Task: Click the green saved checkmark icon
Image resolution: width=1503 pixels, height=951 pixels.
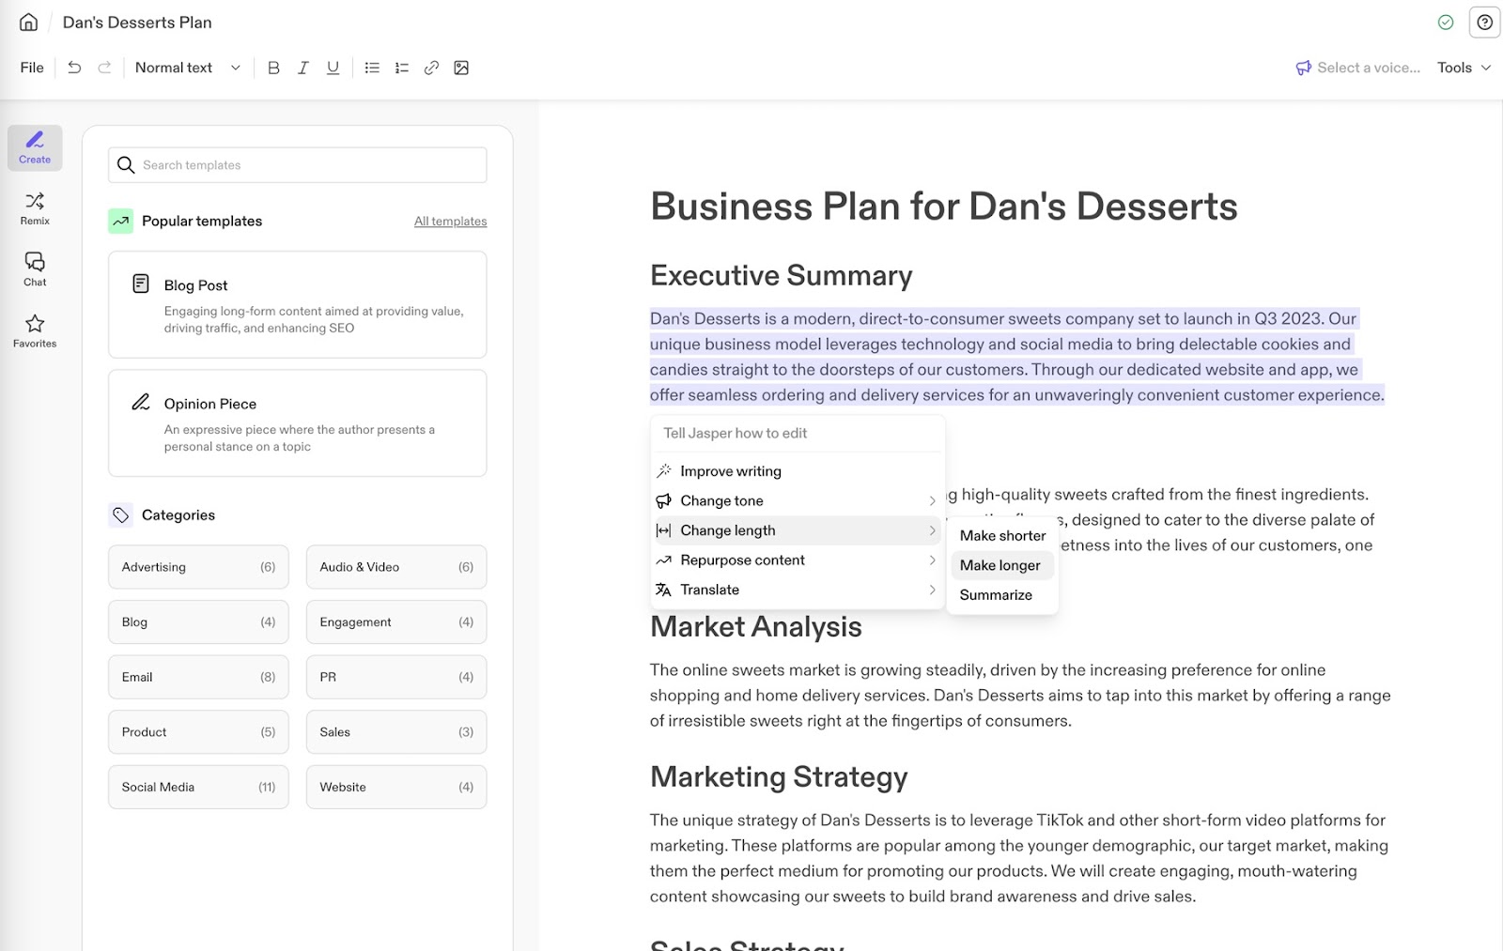Action: point(1446,23)
